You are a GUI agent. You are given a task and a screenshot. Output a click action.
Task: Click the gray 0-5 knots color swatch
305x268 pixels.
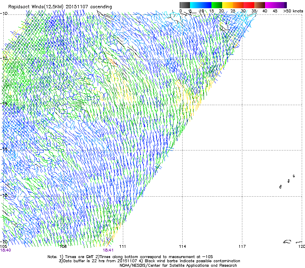click(185, 5)
